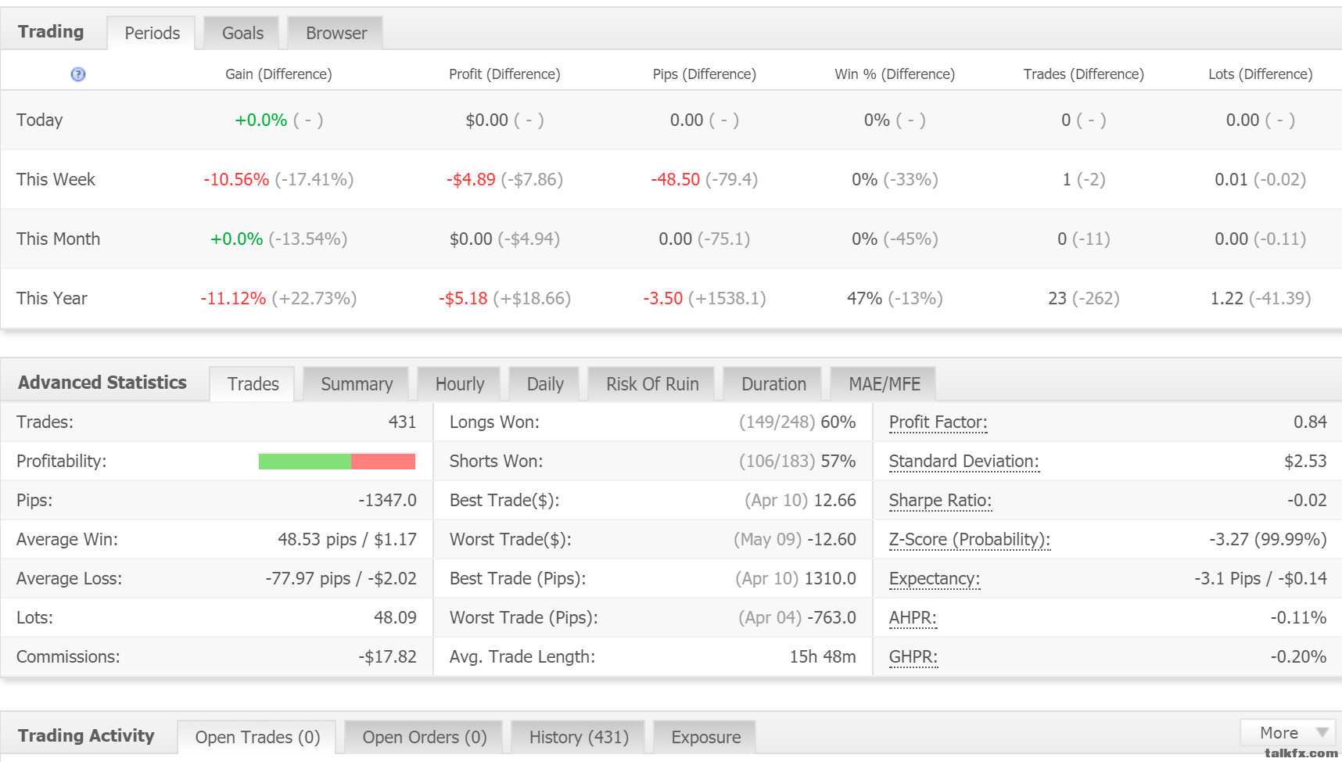Viewport: 1342px width, 762px height.
Task: Click This Week profit value -$4.89
Action: click(x=471, y=180)
